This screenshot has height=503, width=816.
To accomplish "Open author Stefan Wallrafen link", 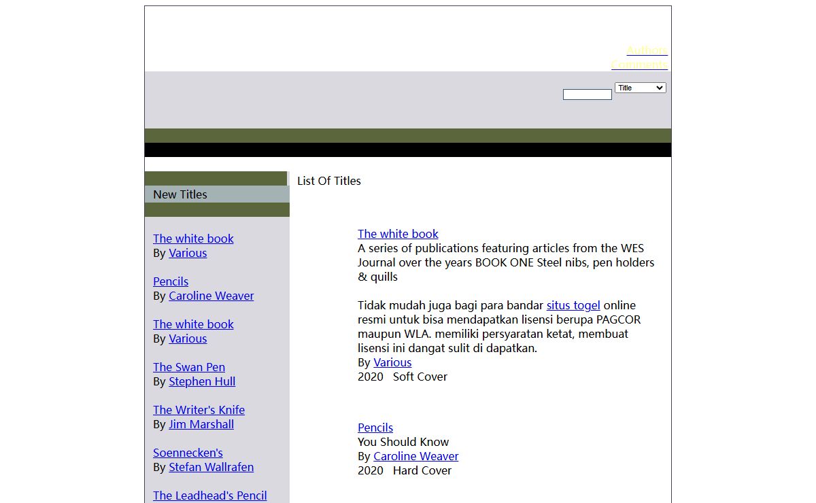I will (x=211, y=467).
